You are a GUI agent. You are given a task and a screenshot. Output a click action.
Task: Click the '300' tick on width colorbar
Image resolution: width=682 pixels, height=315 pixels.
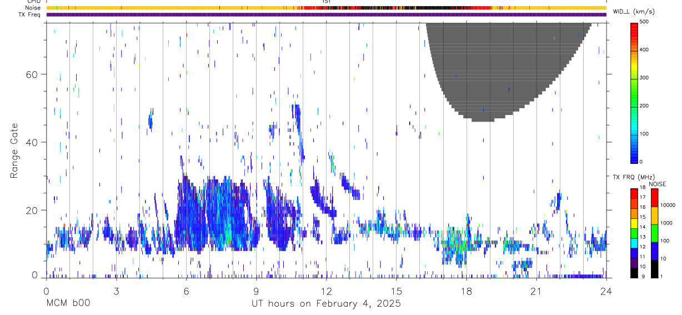[x=645, y=78]
